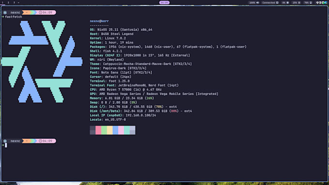Click the 'Local IP (enp8s0)' line
The image size is (329, 185).
point(123,115)
